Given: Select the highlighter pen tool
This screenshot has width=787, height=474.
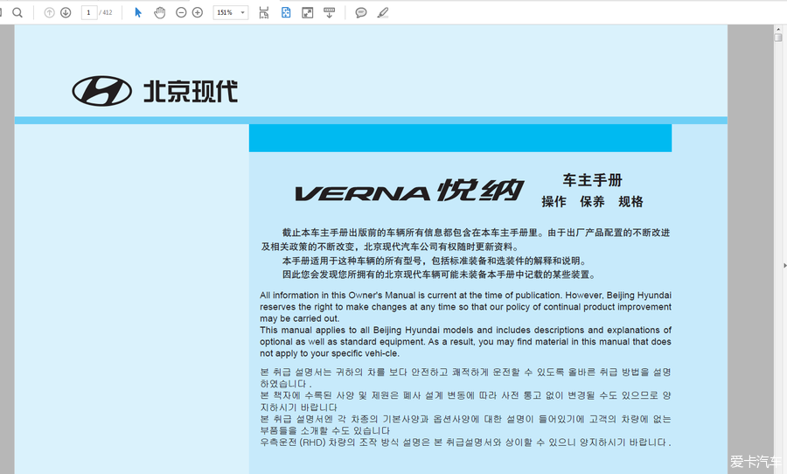Looking at the screenshot, I should tap(382, 12).
